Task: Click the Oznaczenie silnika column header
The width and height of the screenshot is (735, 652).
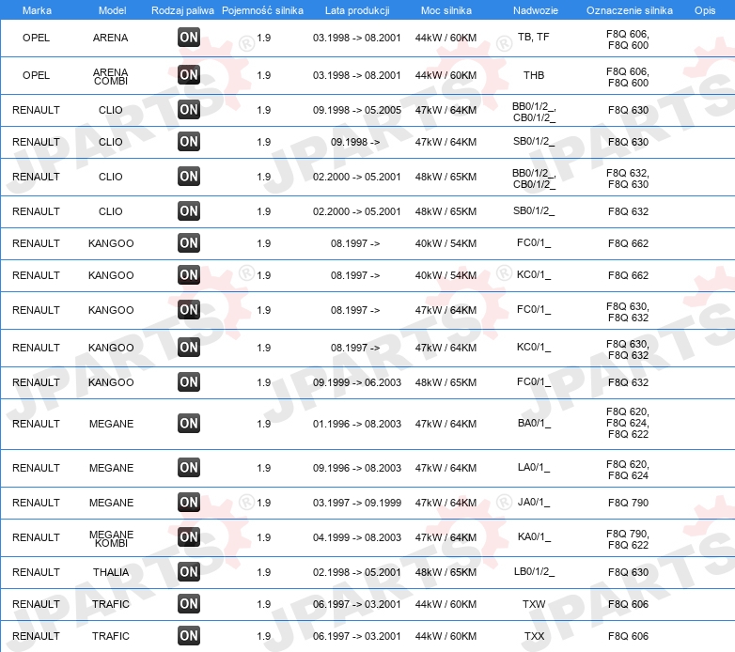Action: point(630,10)
